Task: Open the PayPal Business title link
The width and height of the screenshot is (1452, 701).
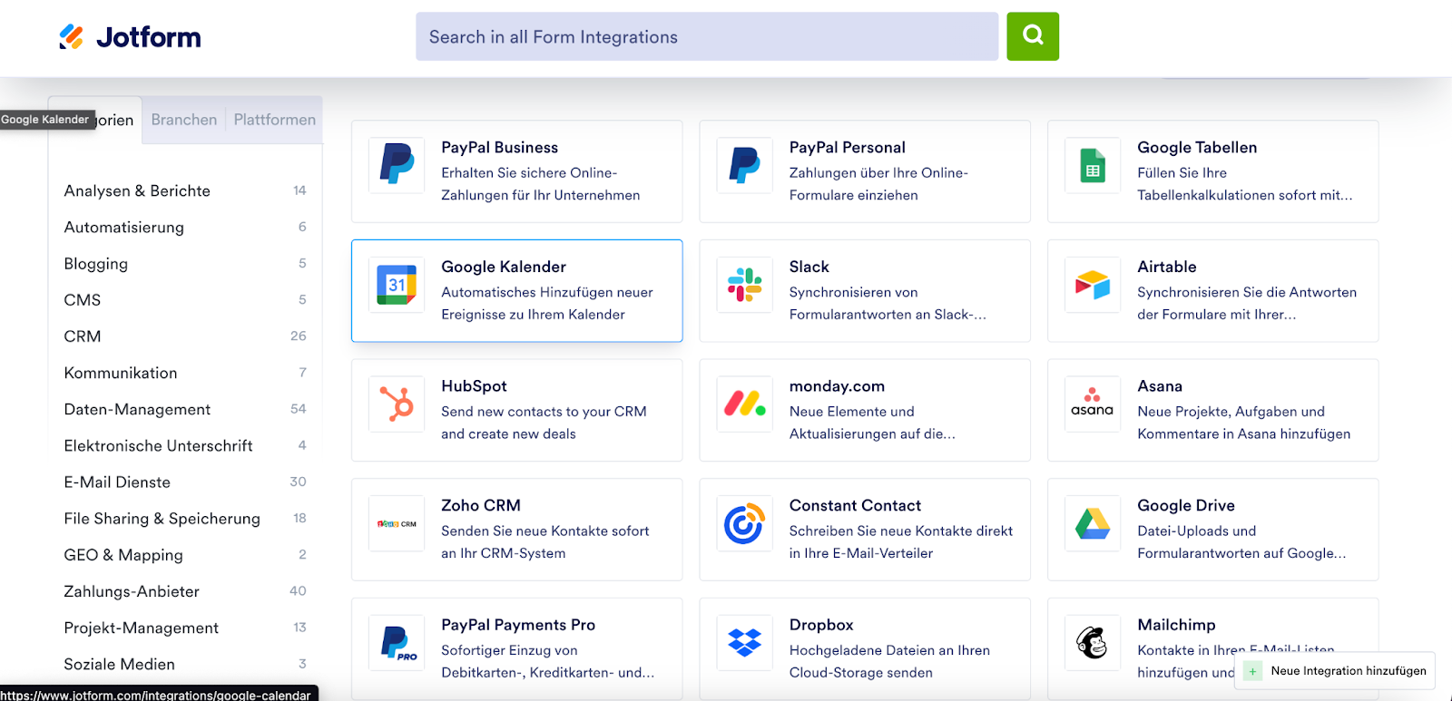Action: tap(499, 147)
